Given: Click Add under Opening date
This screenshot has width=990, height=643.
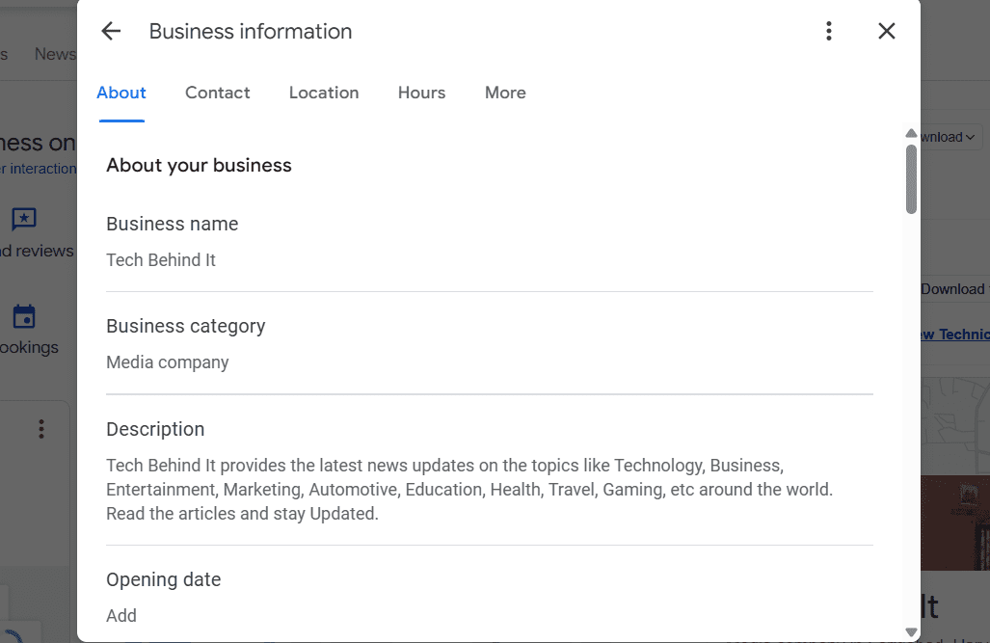Looking at the screenshot, I should click(x=120, y=615).
